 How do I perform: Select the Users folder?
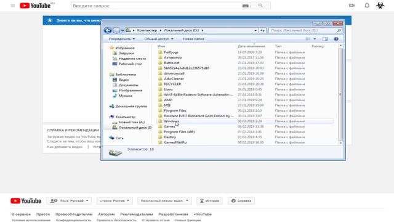click(168, 89)
